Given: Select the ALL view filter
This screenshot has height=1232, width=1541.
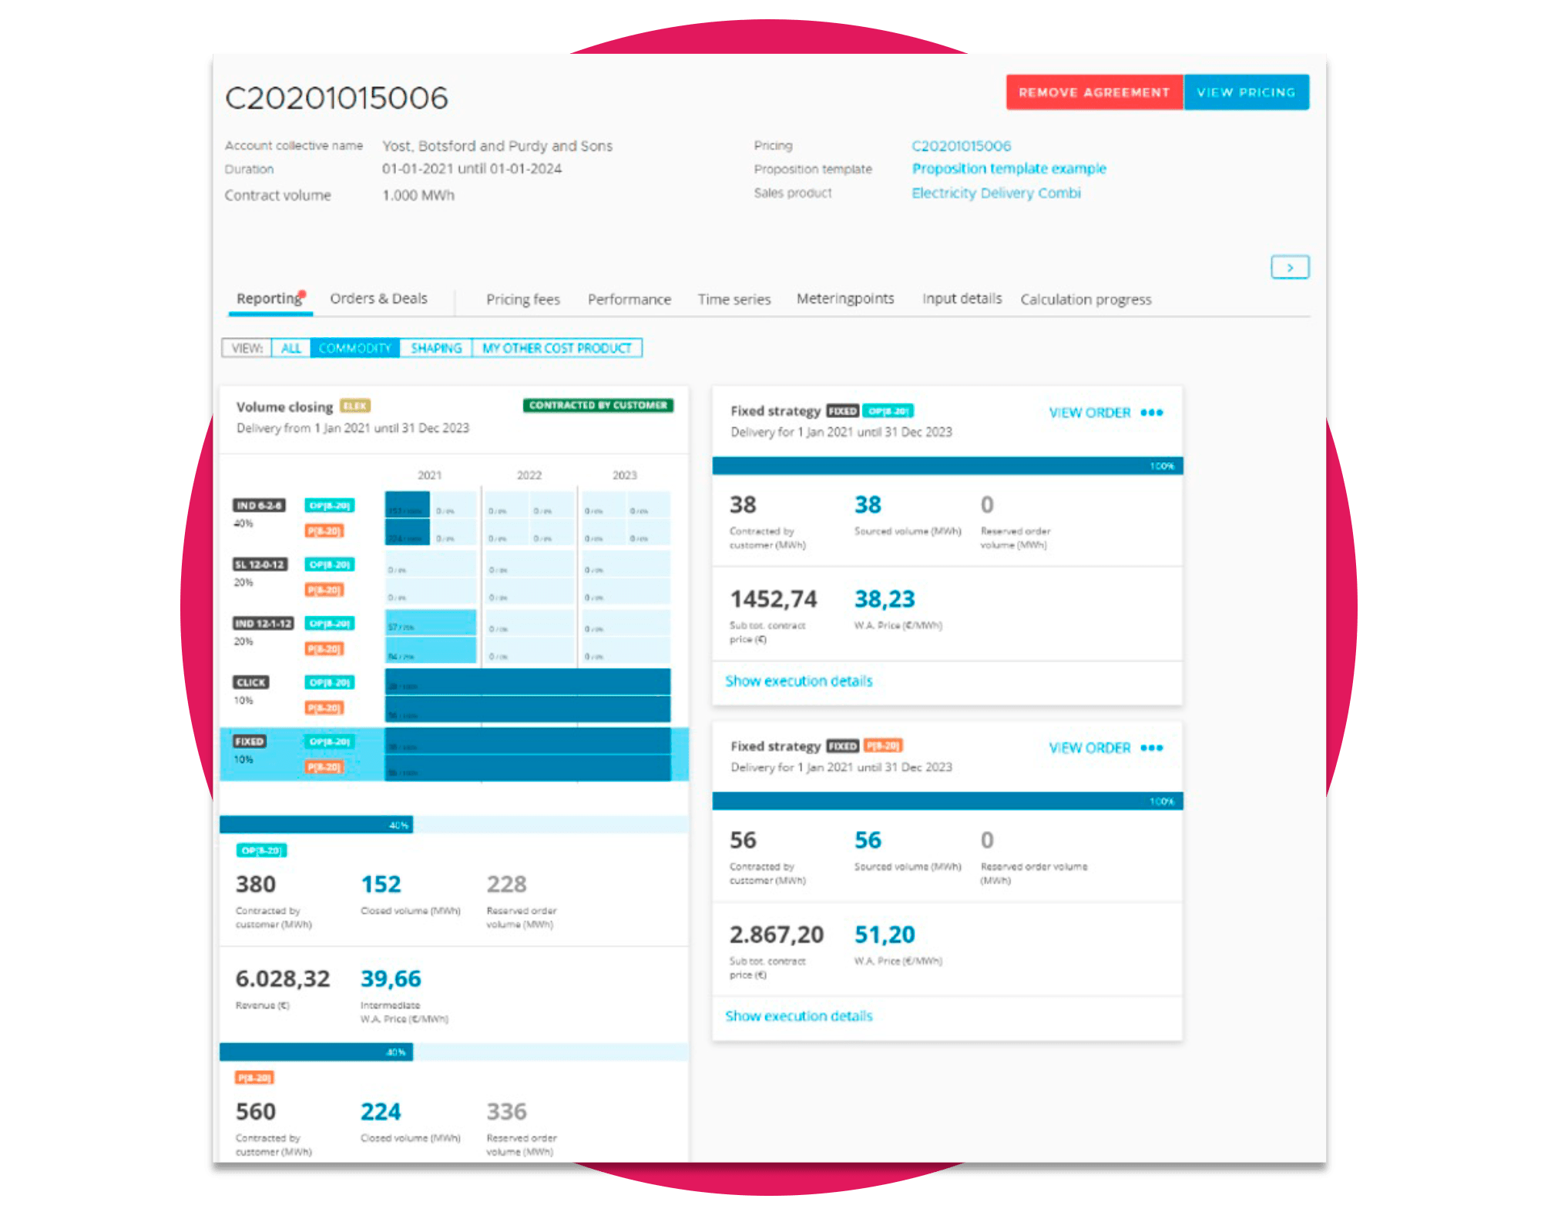Looking at the screenshot, I should point(290,348).
